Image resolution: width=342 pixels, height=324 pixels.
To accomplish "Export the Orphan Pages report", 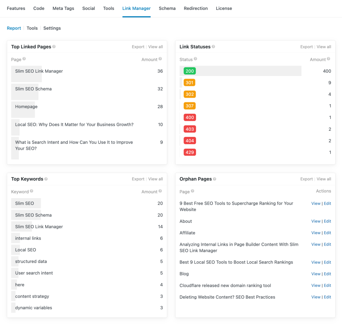I will [x=306, y=179].
